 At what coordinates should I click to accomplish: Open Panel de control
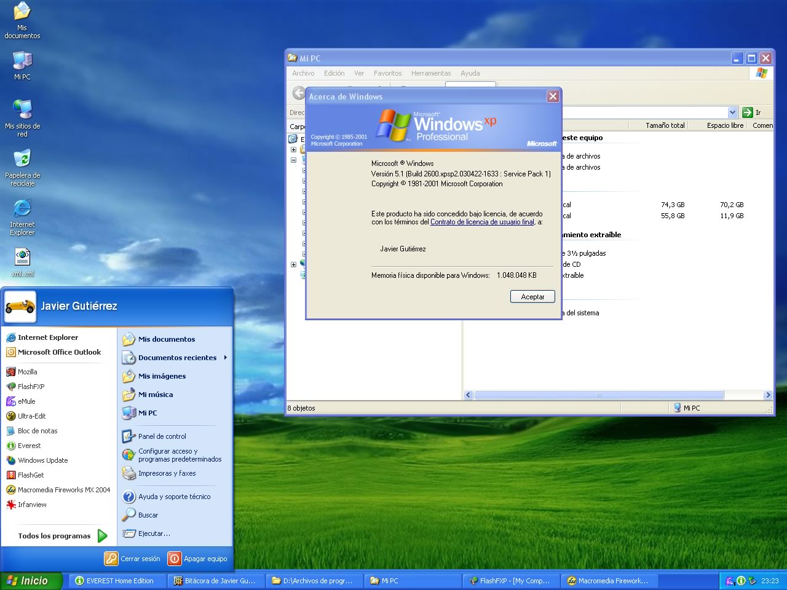(x=154, y=436)
